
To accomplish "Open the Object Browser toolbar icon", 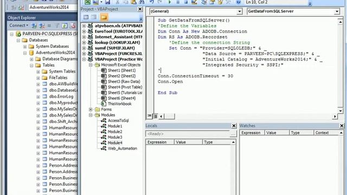I will 220,2.
